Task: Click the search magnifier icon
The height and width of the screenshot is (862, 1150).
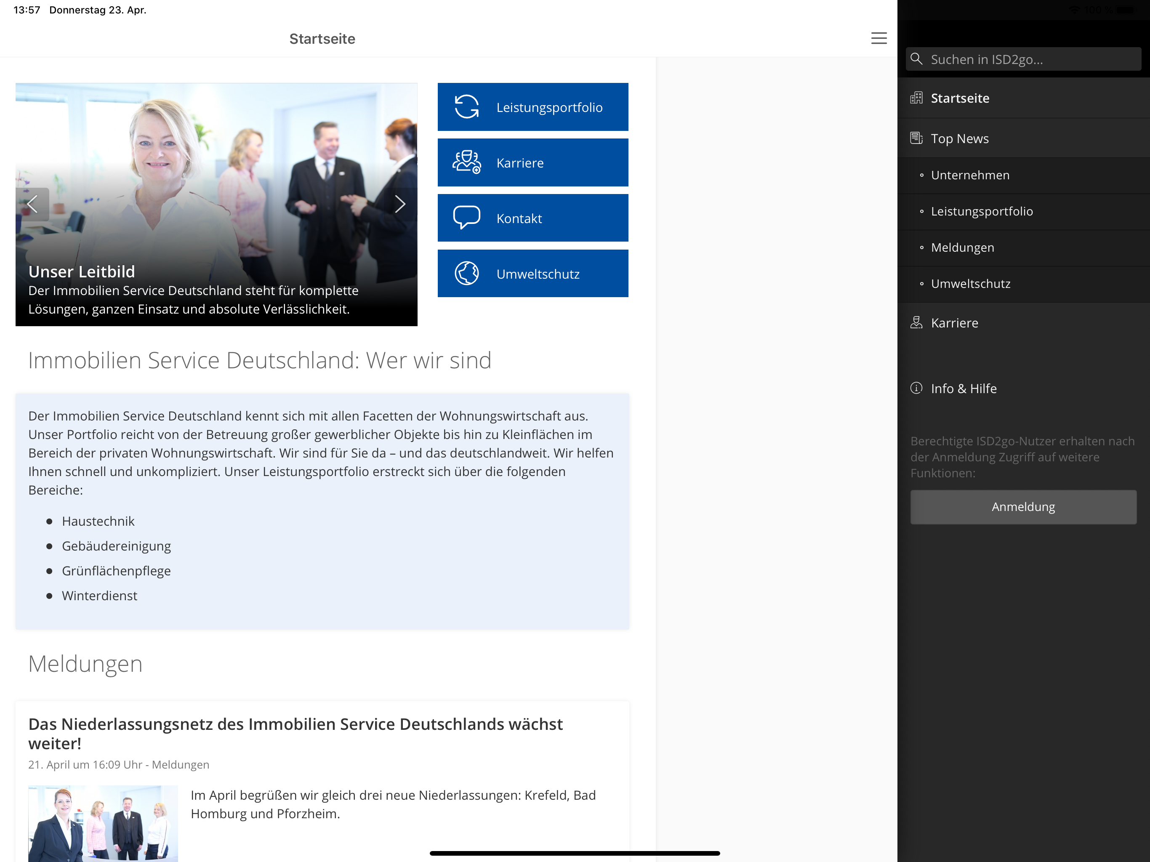Action: [916, 59]
